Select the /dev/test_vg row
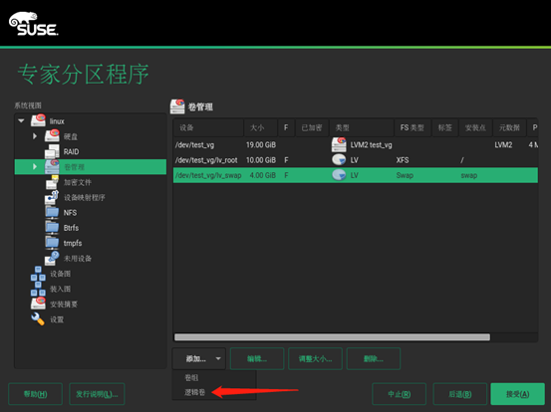The width and height of the screenshot is (551, 412). (x=356, y=144)
